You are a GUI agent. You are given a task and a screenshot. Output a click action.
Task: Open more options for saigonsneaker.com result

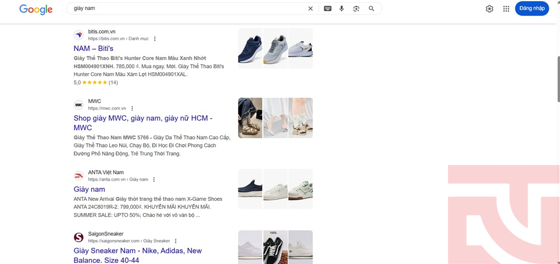pos(176,241)
